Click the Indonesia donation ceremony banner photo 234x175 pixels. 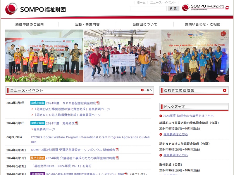(x=44, y=55)
